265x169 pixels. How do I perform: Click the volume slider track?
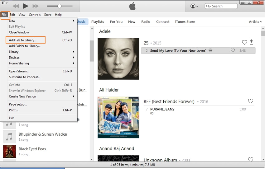click(60, 6)
